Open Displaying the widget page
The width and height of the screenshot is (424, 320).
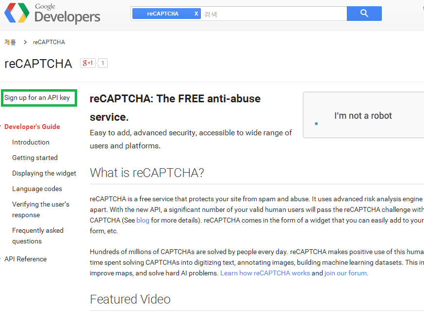pos(44,173)
